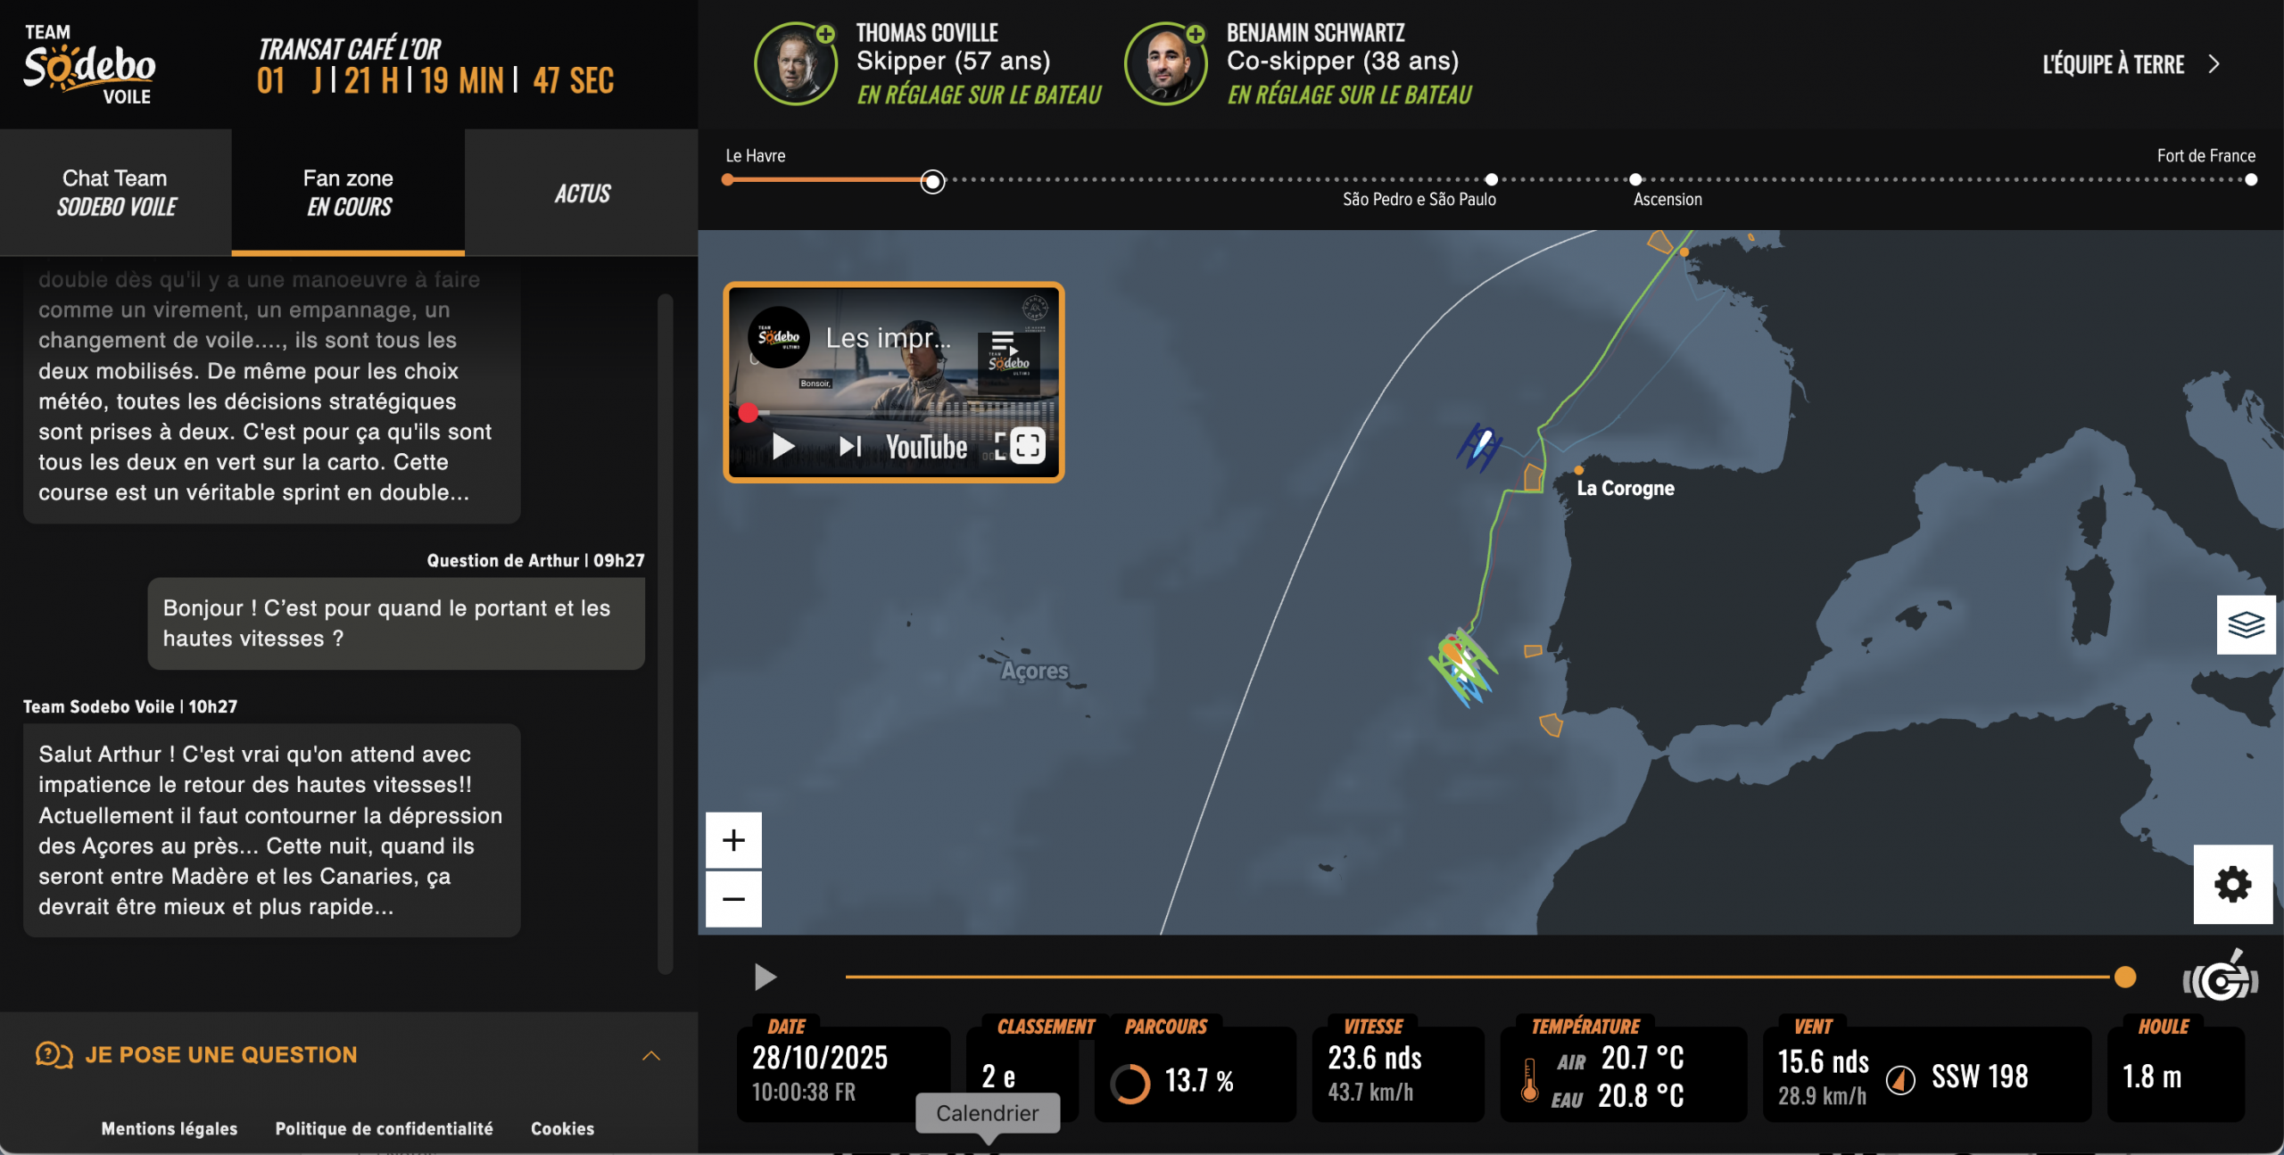Switch to Chat Team Sodebo Voile tab
This screenshot has height=1155, width=2284.
point(115,192)
